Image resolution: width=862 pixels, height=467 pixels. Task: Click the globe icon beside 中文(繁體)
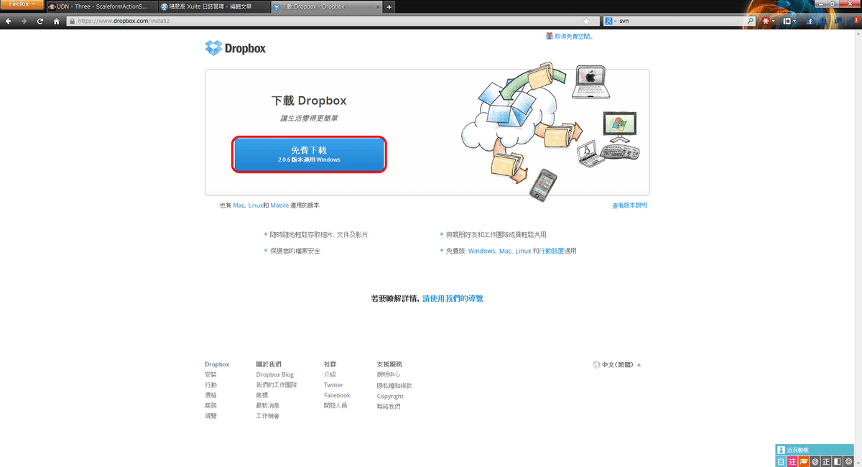pos(596,365)
